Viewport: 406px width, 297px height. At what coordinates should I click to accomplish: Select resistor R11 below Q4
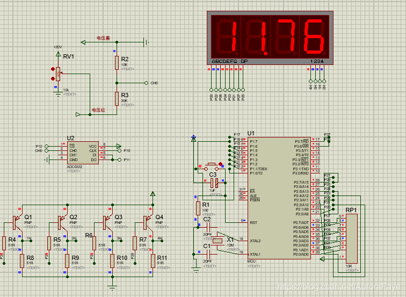(153, 261)
